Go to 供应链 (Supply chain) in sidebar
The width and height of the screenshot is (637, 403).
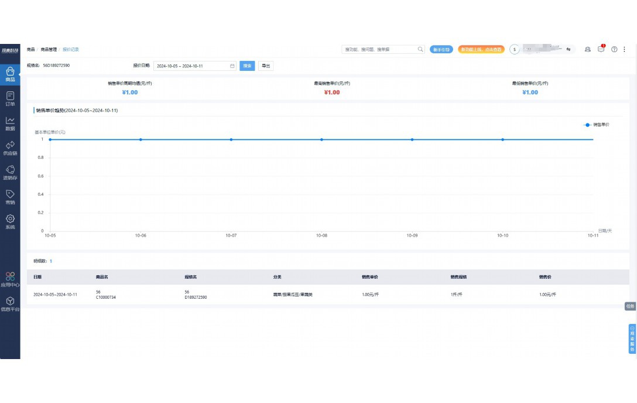coord(10,148)
